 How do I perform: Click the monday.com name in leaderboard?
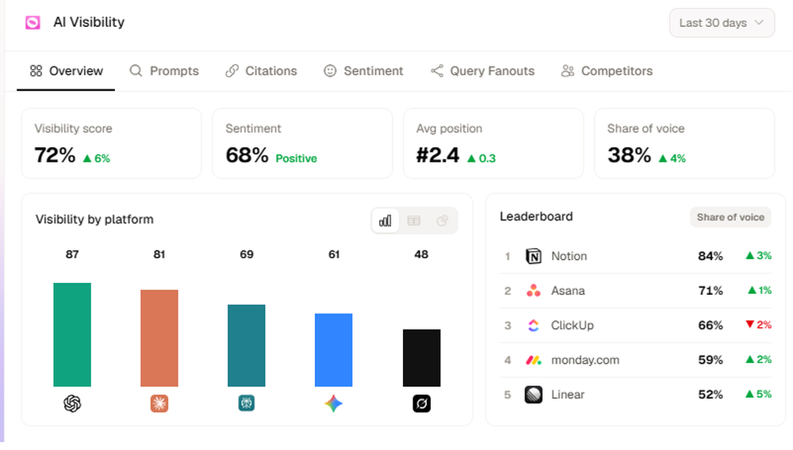[585, 360]
